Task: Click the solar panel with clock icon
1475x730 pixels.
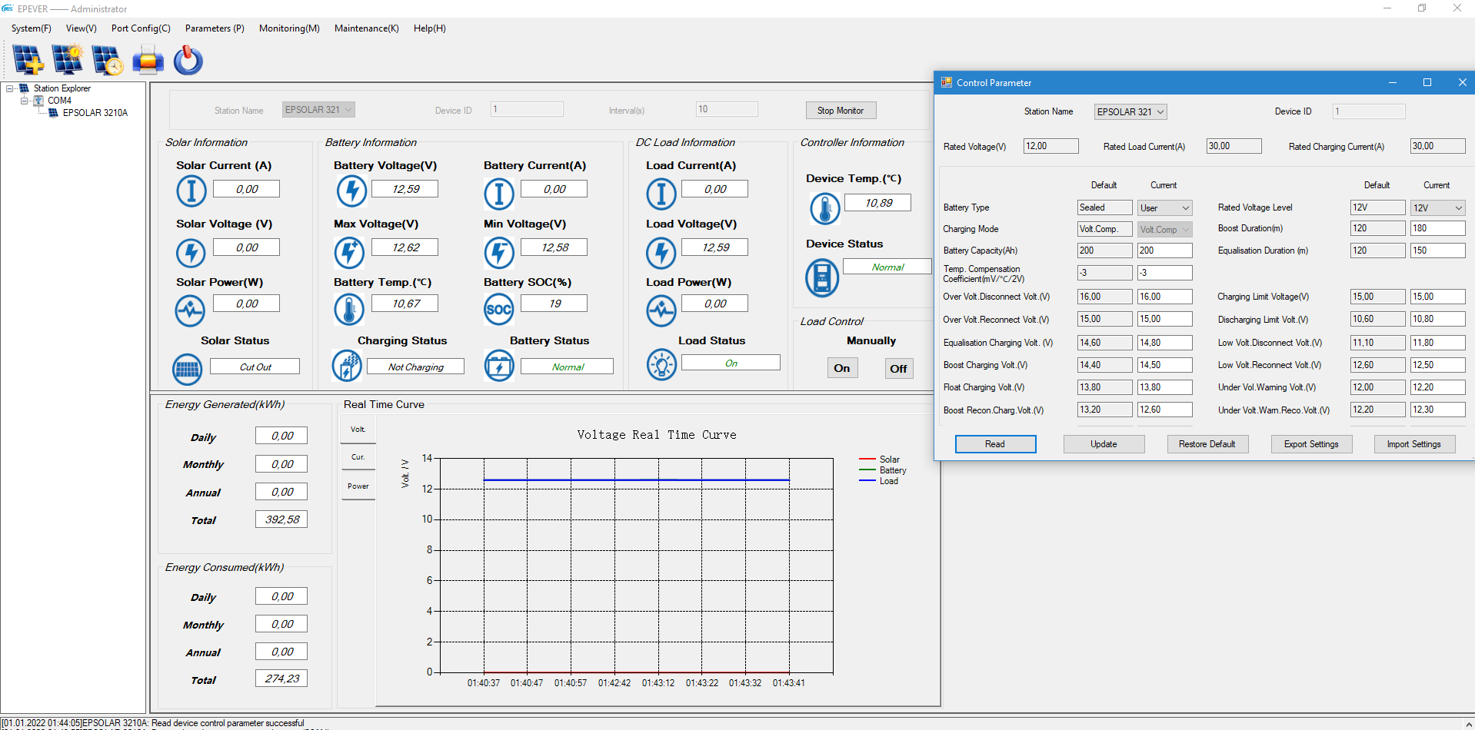Action: click(x=107, y=60)
